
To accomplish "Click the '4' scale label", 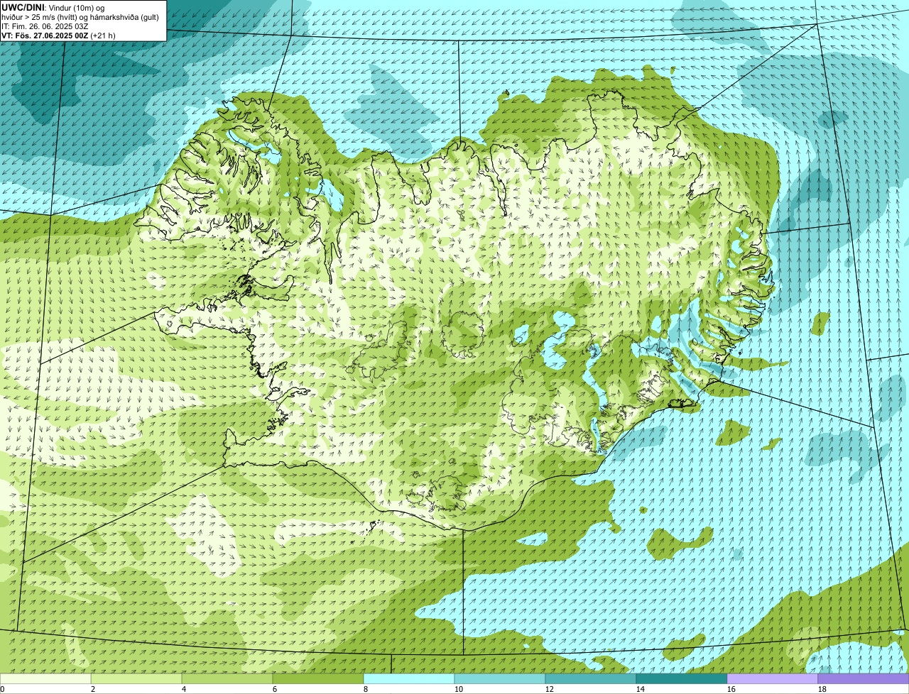I will [x=184, y=689].
